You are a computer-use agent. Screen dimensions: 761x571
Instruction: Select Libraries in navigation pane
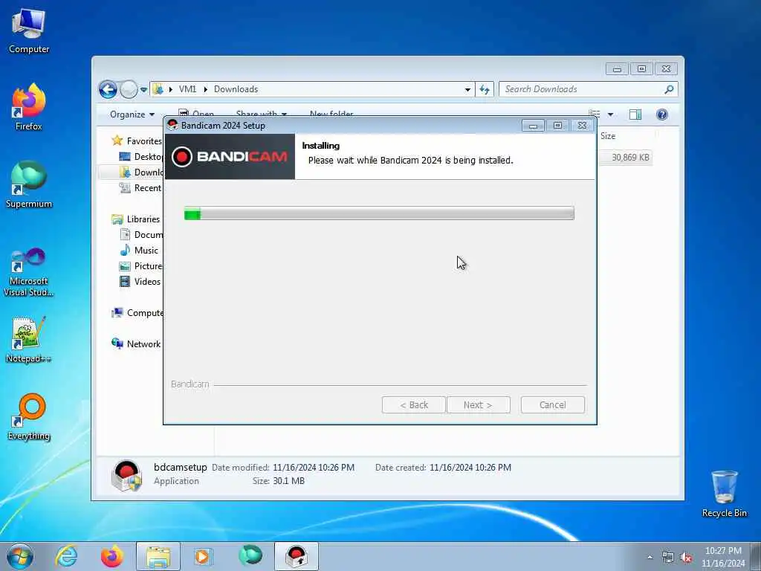[136, 219]
